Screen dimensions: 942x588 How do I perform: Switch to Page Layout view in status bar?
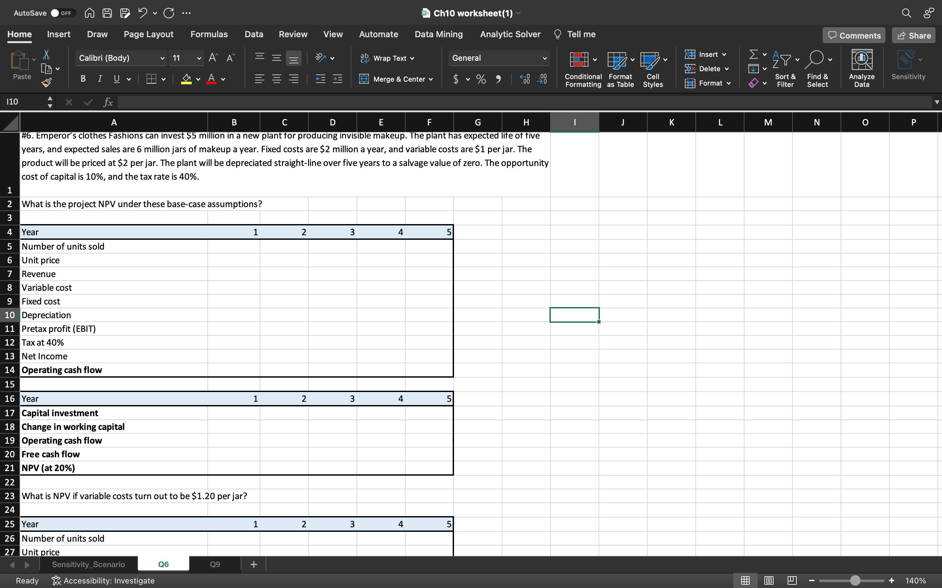pyautogui.click(x=769, y=580)
